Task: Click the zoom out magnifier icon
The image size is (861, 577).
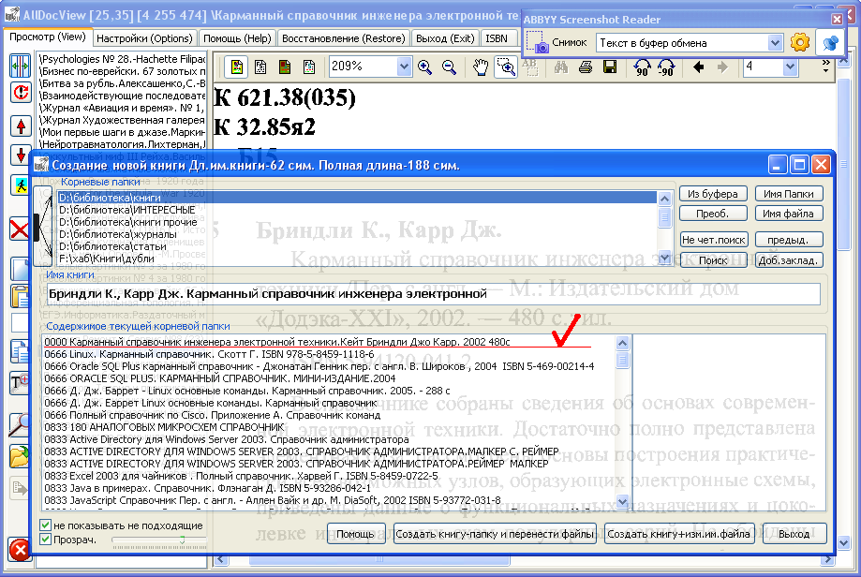Action: tap(449, 67)
